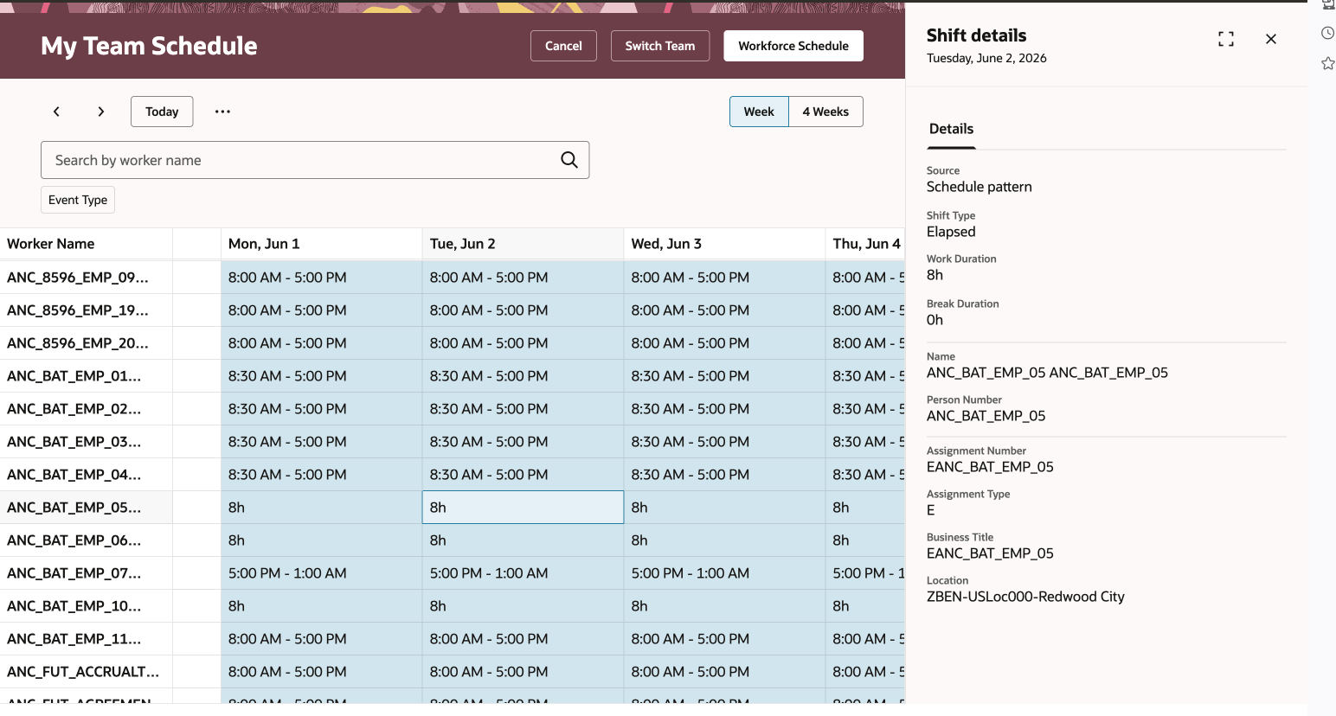Select the Details tab in Shift details
Viewport: 1336px width, 716px height.
pyautogui.click(x=951, y=129)
